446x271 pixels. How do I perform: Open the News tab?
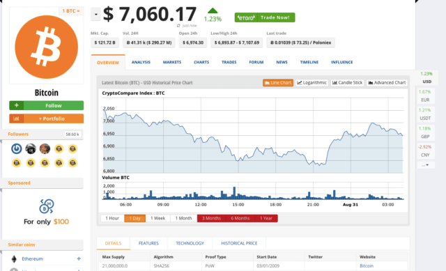(x=282, y=62)
